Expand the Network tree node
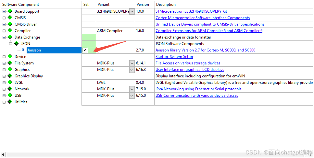This screenshot has height=158, width=314. click(x=4, y=89)
